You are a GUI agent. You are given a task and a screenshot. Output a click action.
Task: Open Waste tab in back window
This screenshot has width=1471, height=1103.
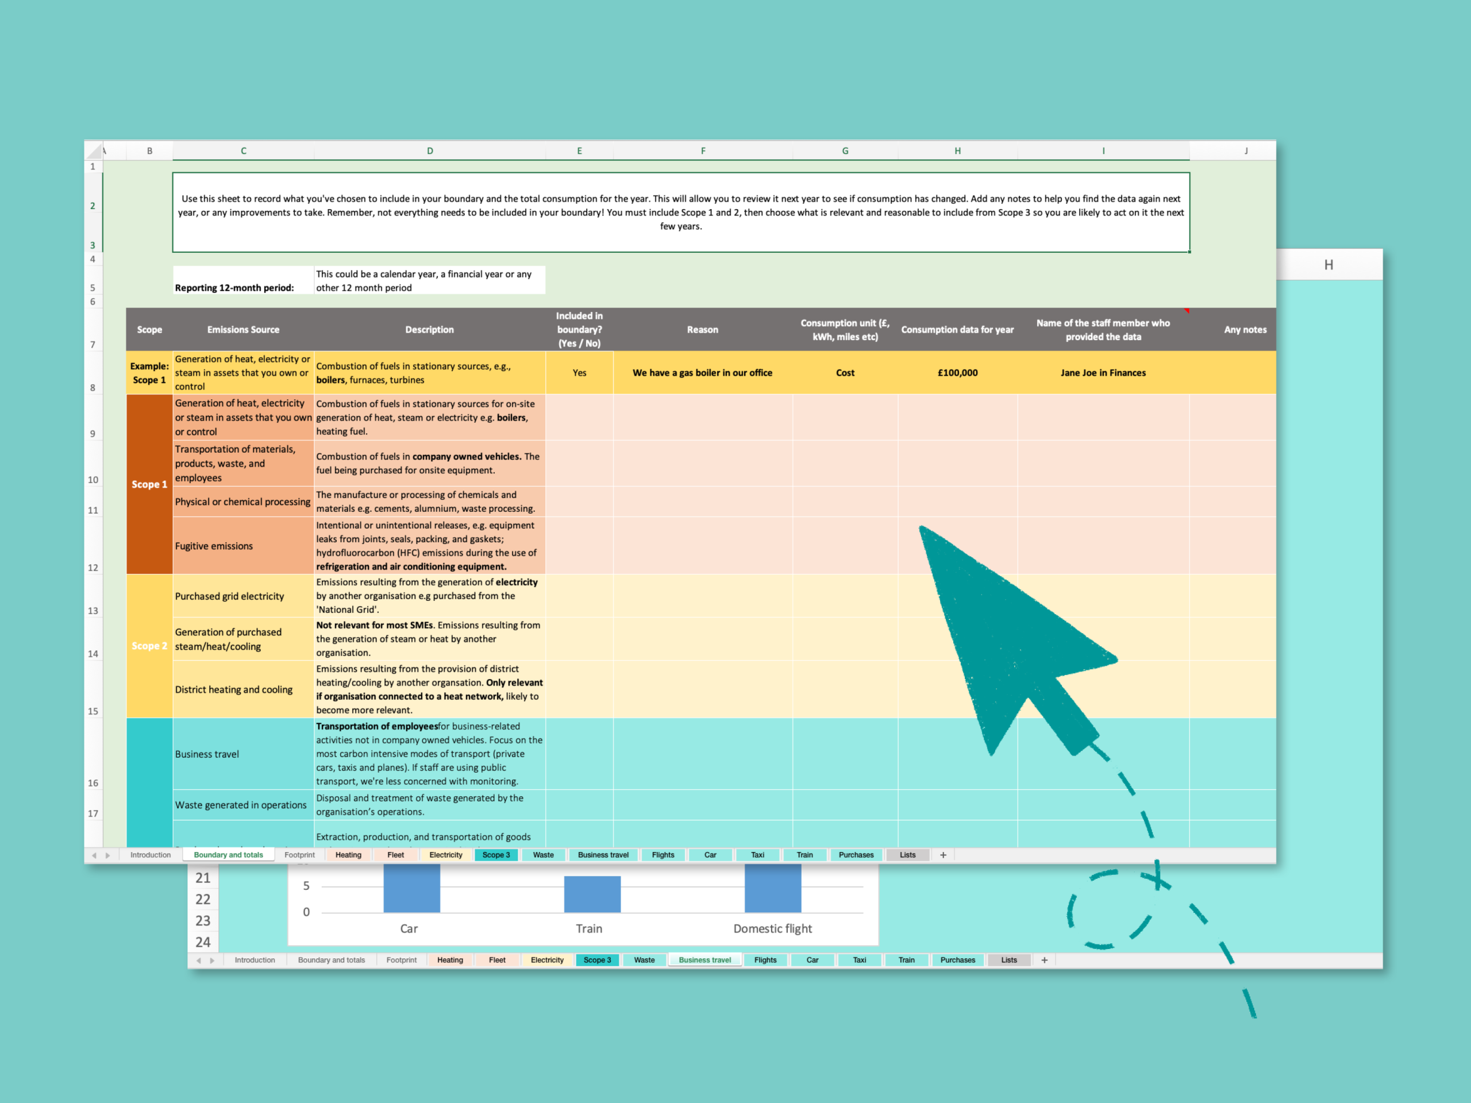pos(644,960)
